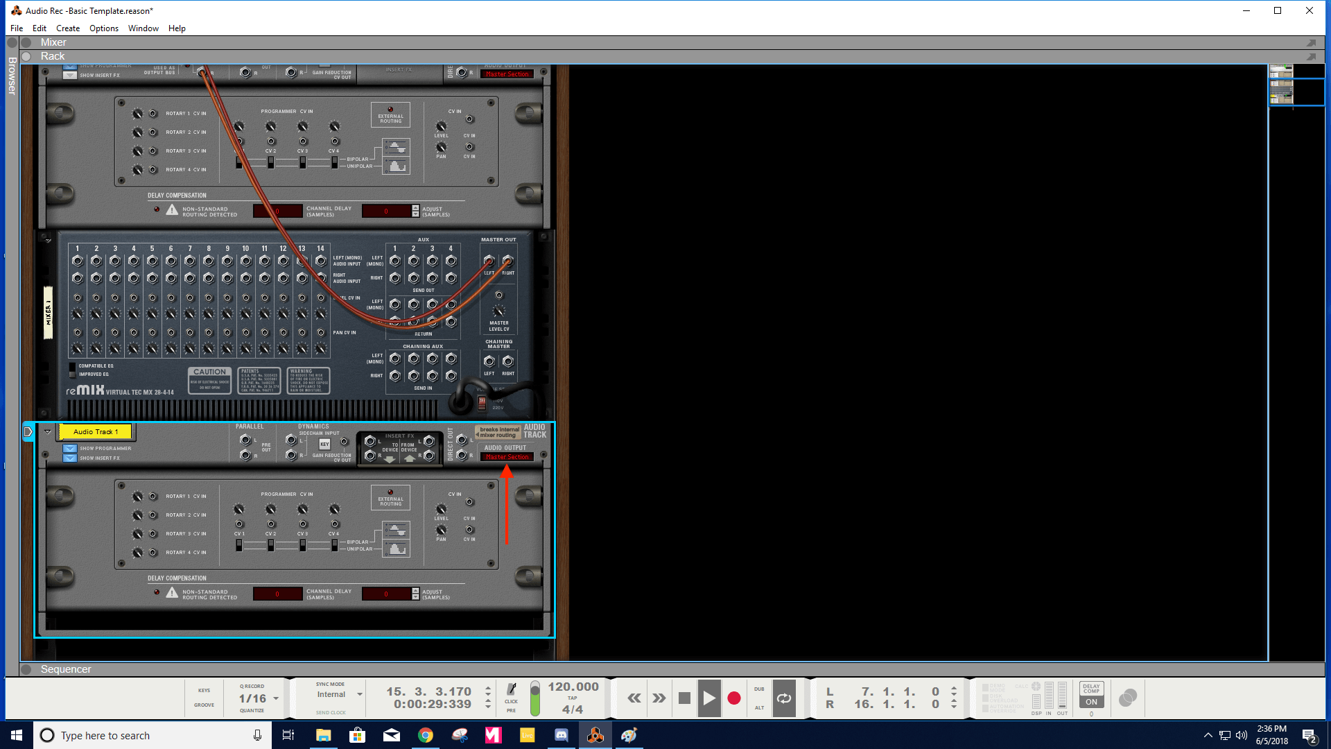Viewport: 1331px width, 749px height.
Task: Open Windows Start menu
Action: pos(17,735)
